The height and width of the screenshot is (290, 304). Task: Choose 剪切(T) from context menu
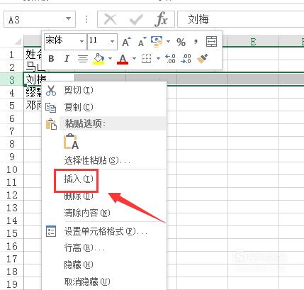click(79, 90)
